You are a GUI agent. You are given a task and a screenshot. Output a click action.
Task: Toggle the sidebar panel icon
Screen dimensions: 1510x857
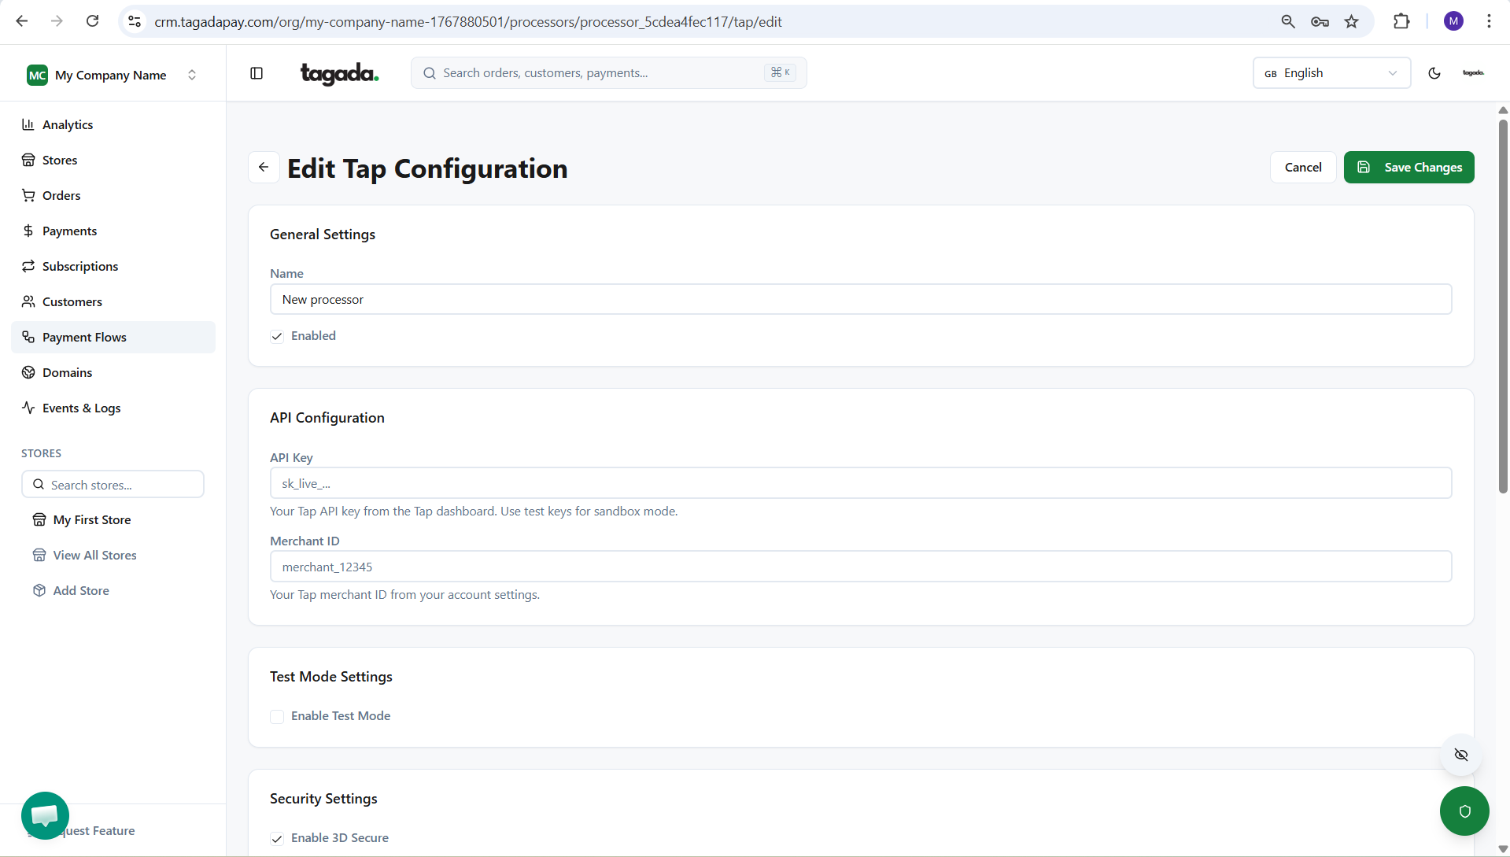click(257, 73)
